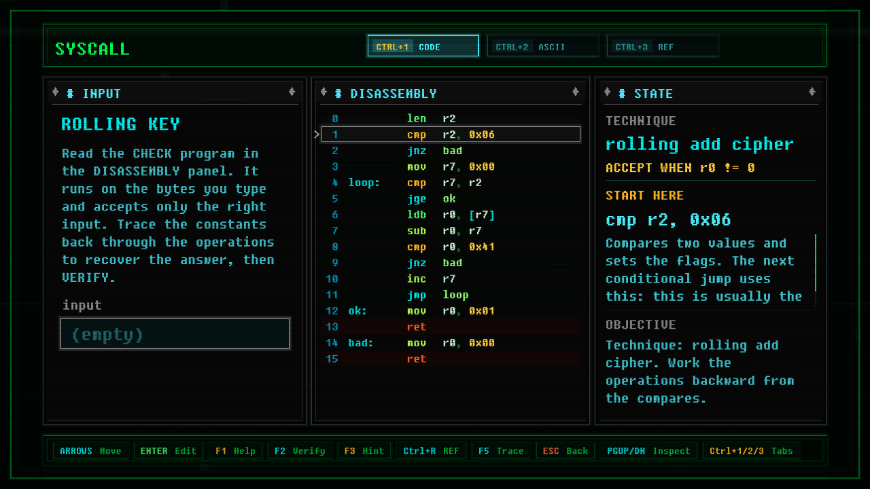Click the diamond icon at STATE panel right corner
The height and width of the screenshot is (489, 870).
pos(812,92)
